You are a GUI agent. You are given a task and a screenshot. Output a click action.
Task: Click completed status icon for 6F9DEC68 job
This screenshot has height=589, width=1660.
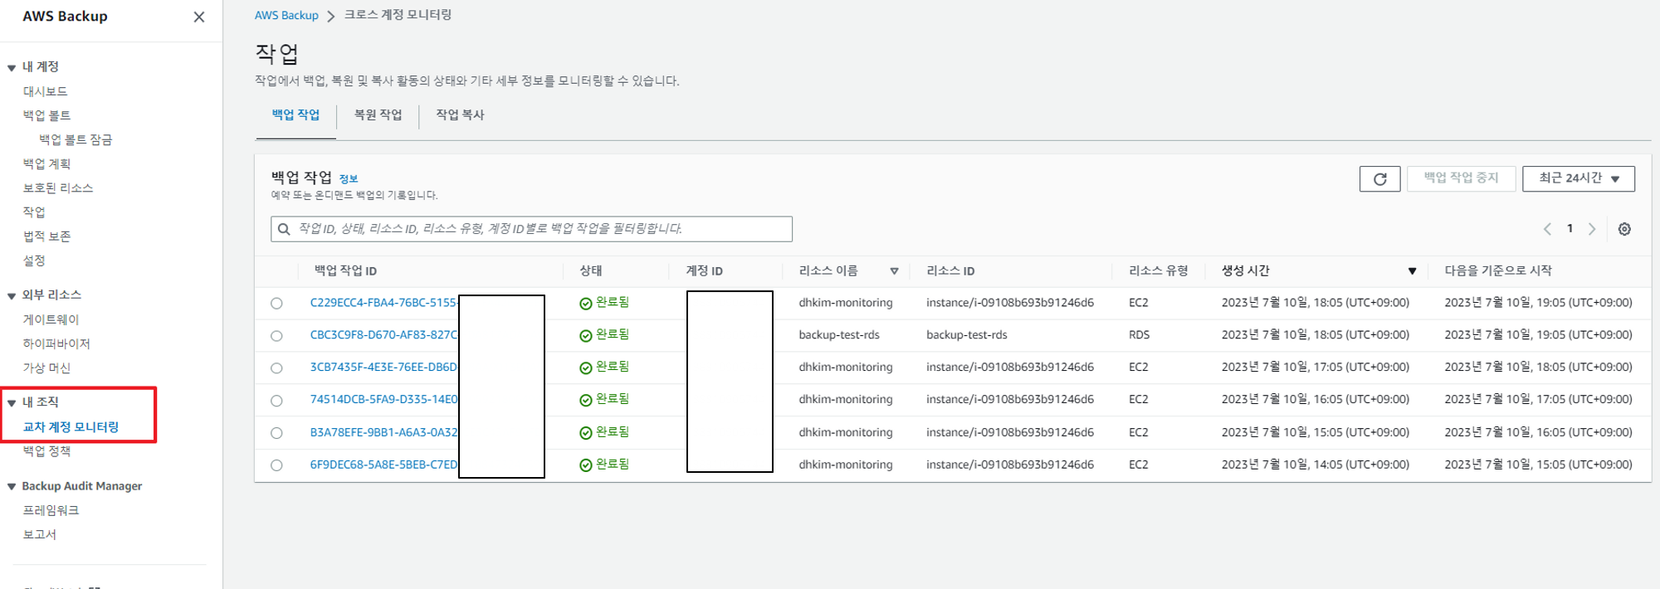tap(585, 465)
